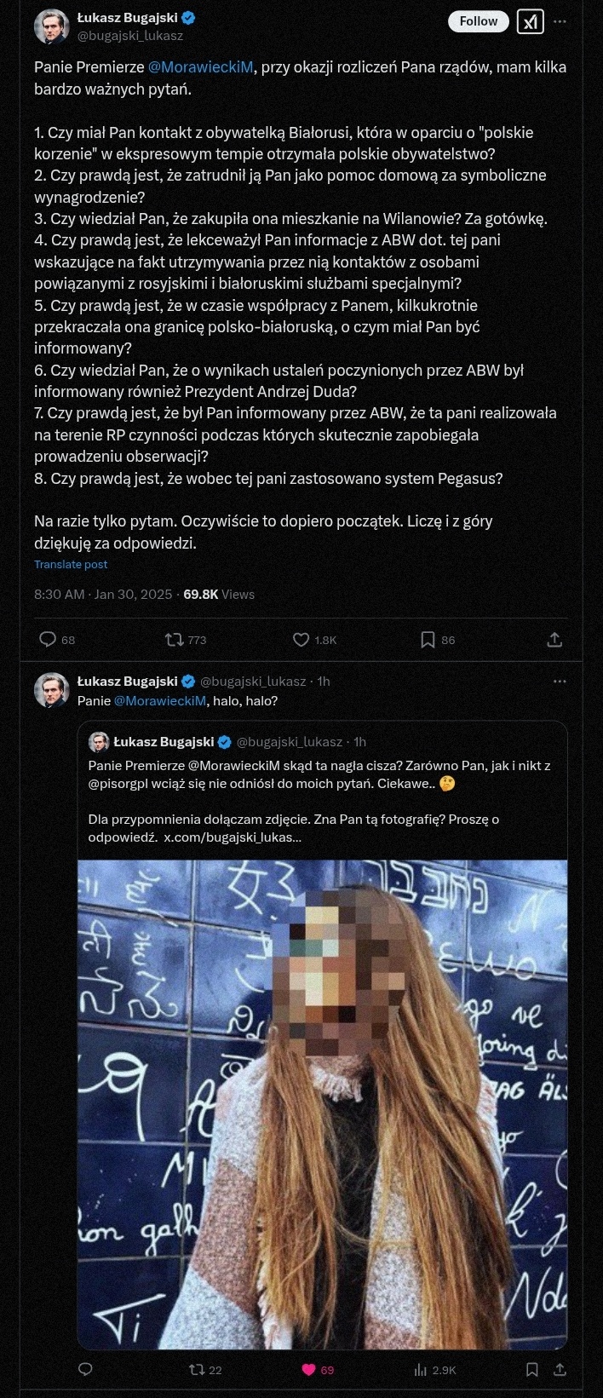
Task: Click the Grok icon beside Follow
Action: point(530,22)
